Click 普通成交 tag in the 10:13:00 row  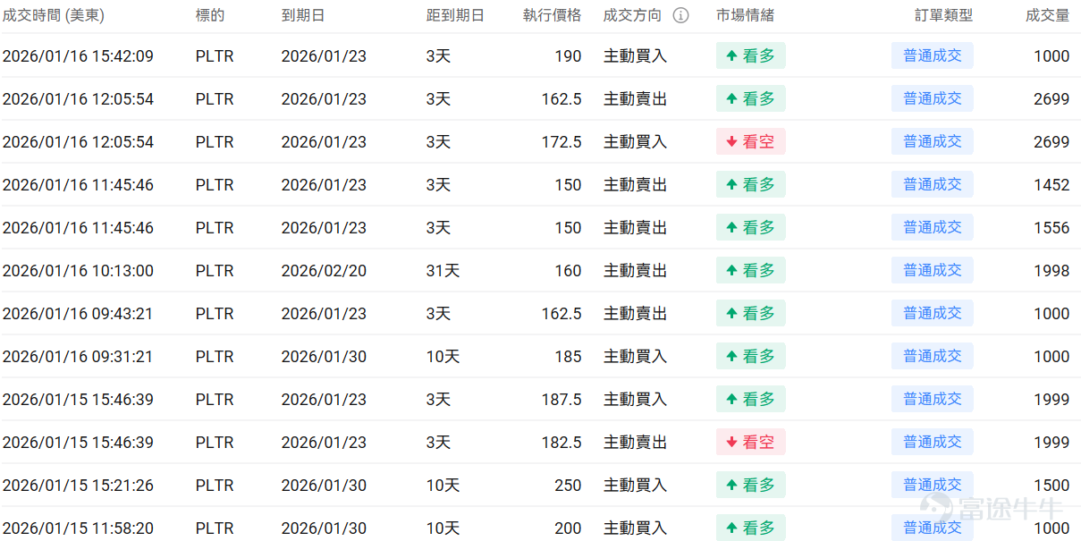(x=933, y=271)
